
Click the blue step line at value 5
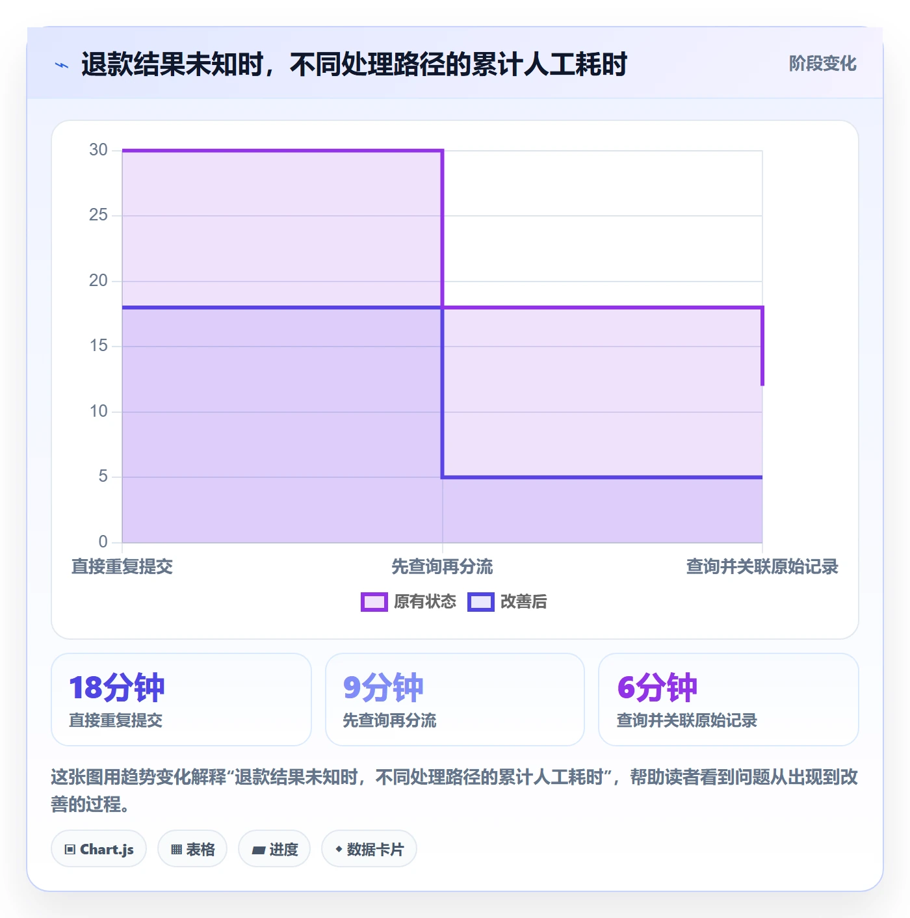point(602,477)
